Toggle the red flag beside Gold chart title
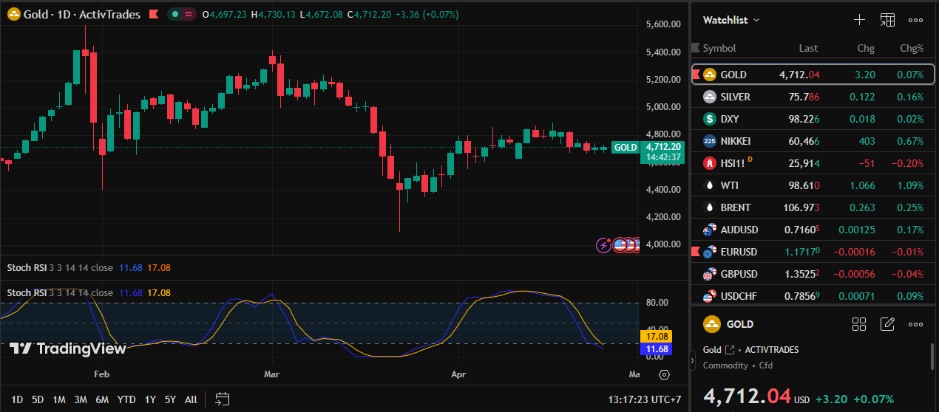The image size is (939, 412). coord(154,14)
